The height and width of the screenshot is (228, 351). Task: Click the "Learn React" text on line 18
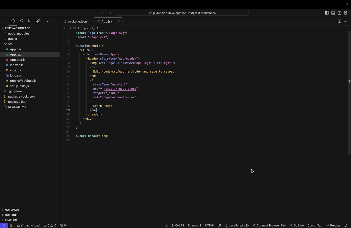coord(103,106)
